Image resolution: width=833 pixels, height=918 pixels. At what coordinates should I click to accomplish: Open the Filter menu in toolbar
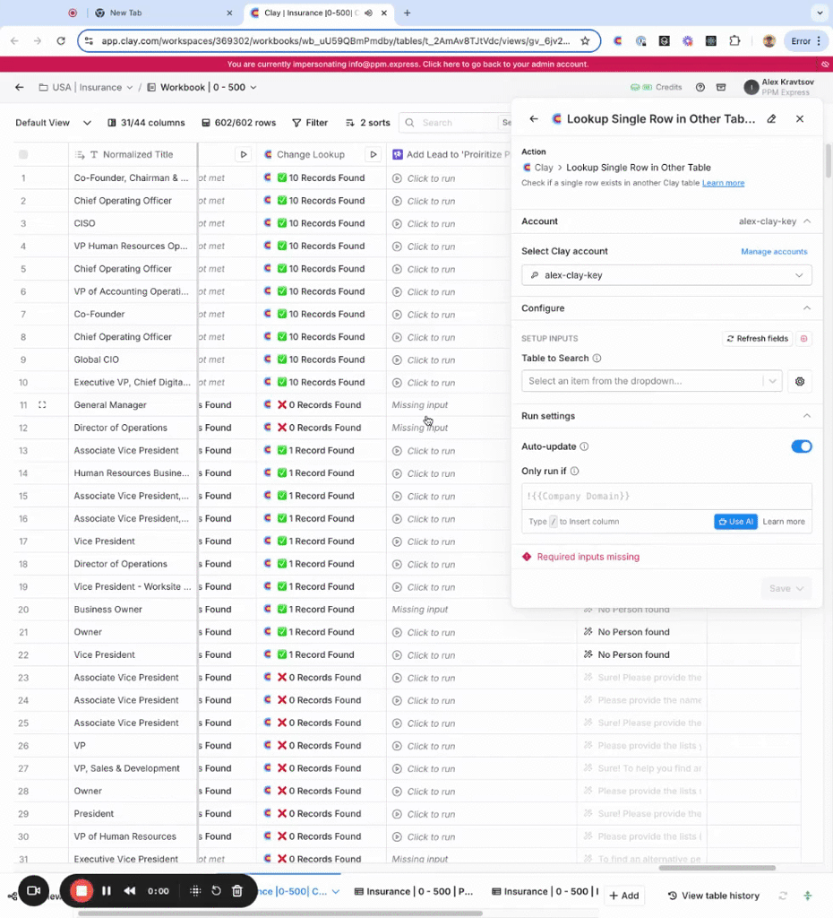point(309,123)
